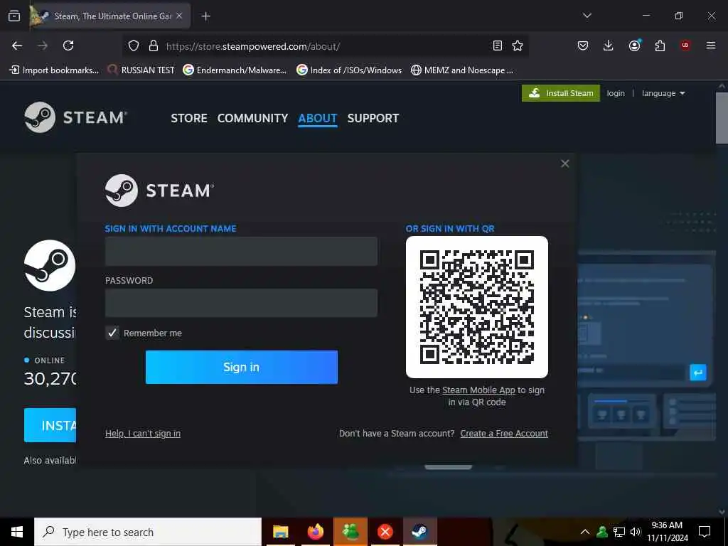728x546 pixels.
Task: Close the Steam browser tab
Action: (179, 16)
